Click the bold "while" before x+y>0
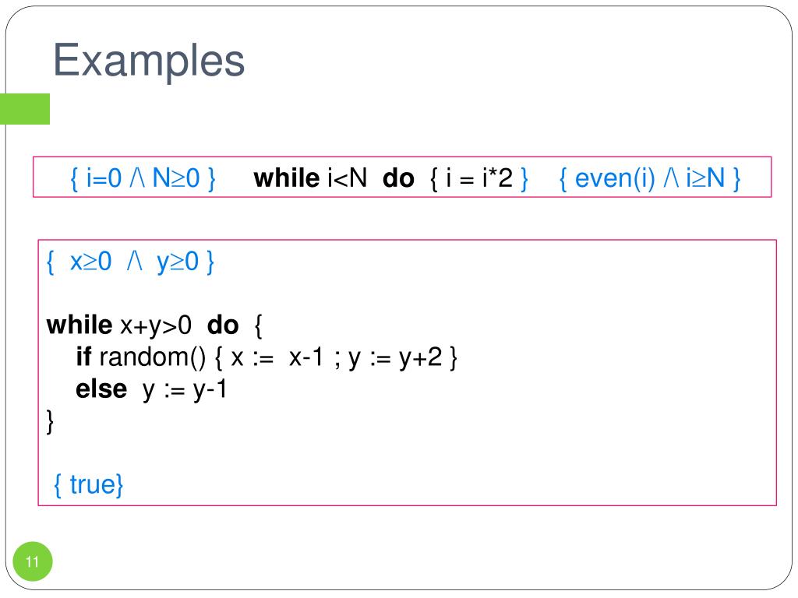This screenshot has width=798, height=598. click(x=79, y=325)
